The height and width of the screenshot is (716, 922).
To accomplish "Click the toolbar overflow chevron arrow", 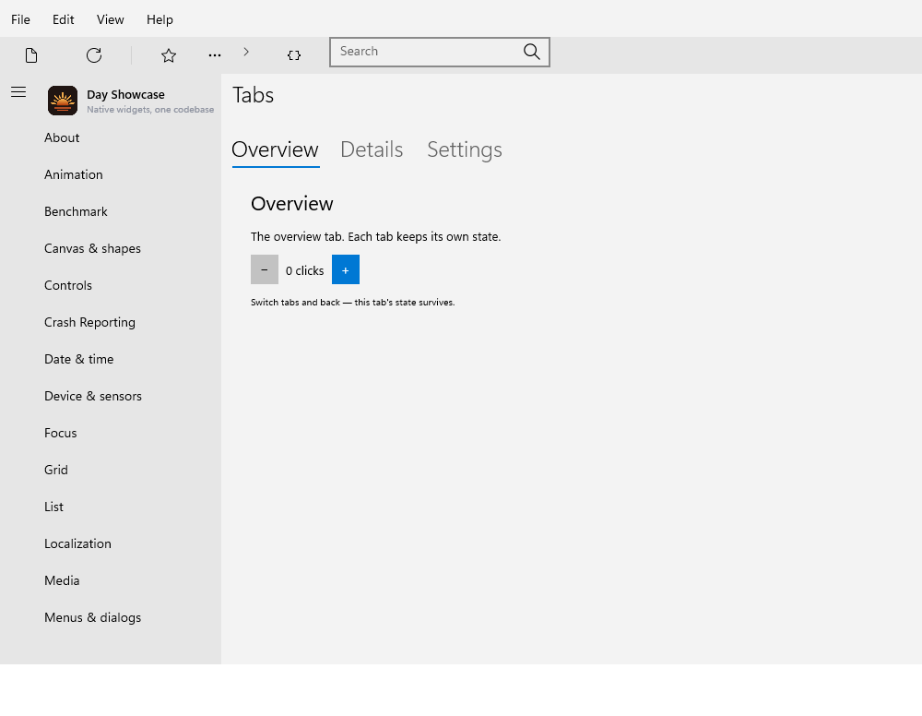I will (x=246, y=52).
